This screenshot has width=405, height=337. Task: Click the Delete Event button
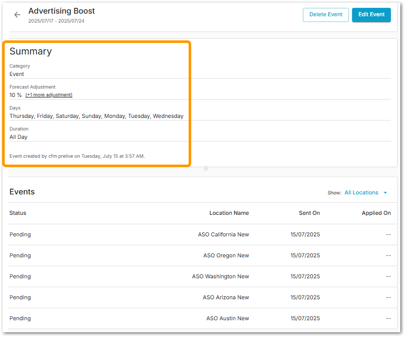(x=325, y=15)
